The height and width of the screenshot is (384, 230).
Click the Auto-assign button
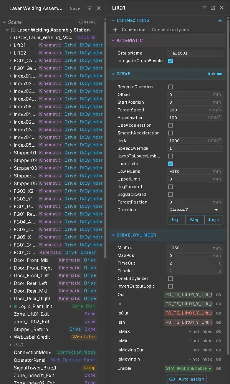coord(187,379)
